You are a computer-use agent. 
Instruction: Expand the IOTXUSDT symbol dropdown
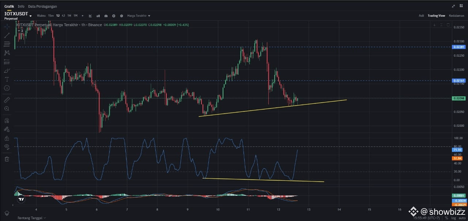coord(31,16)
